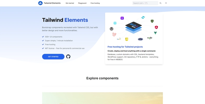Click the Explore components heading
Image resolution: width=205 pixels, height=104 pixels.
(x=102, y=78)
